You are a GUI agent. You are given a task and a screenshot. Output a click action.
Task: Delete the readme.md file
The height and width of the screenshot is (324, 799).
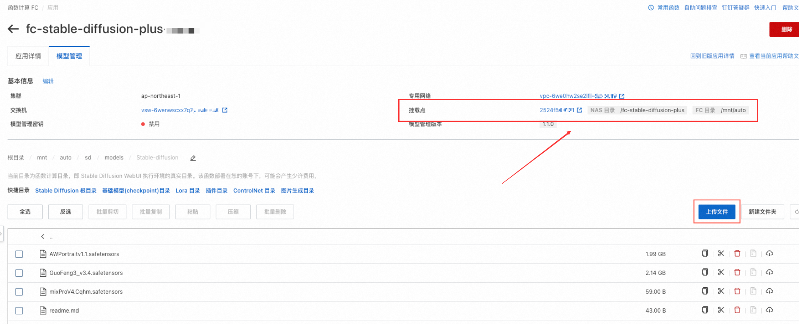[737, 310]
